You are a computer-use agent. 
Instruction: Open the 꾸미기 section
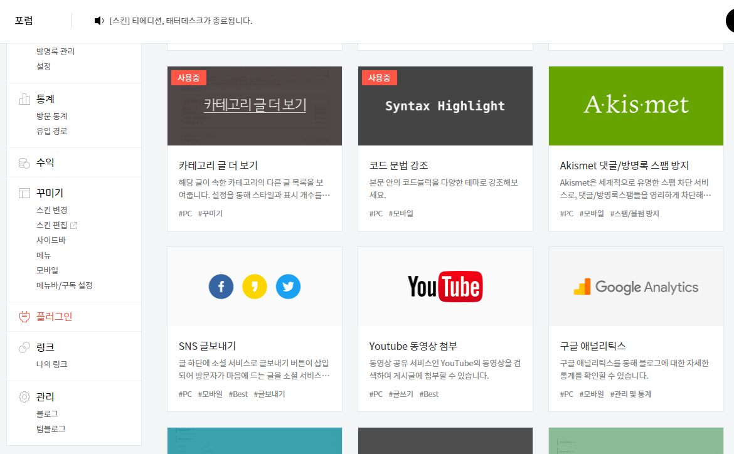(x=50, y=193)
